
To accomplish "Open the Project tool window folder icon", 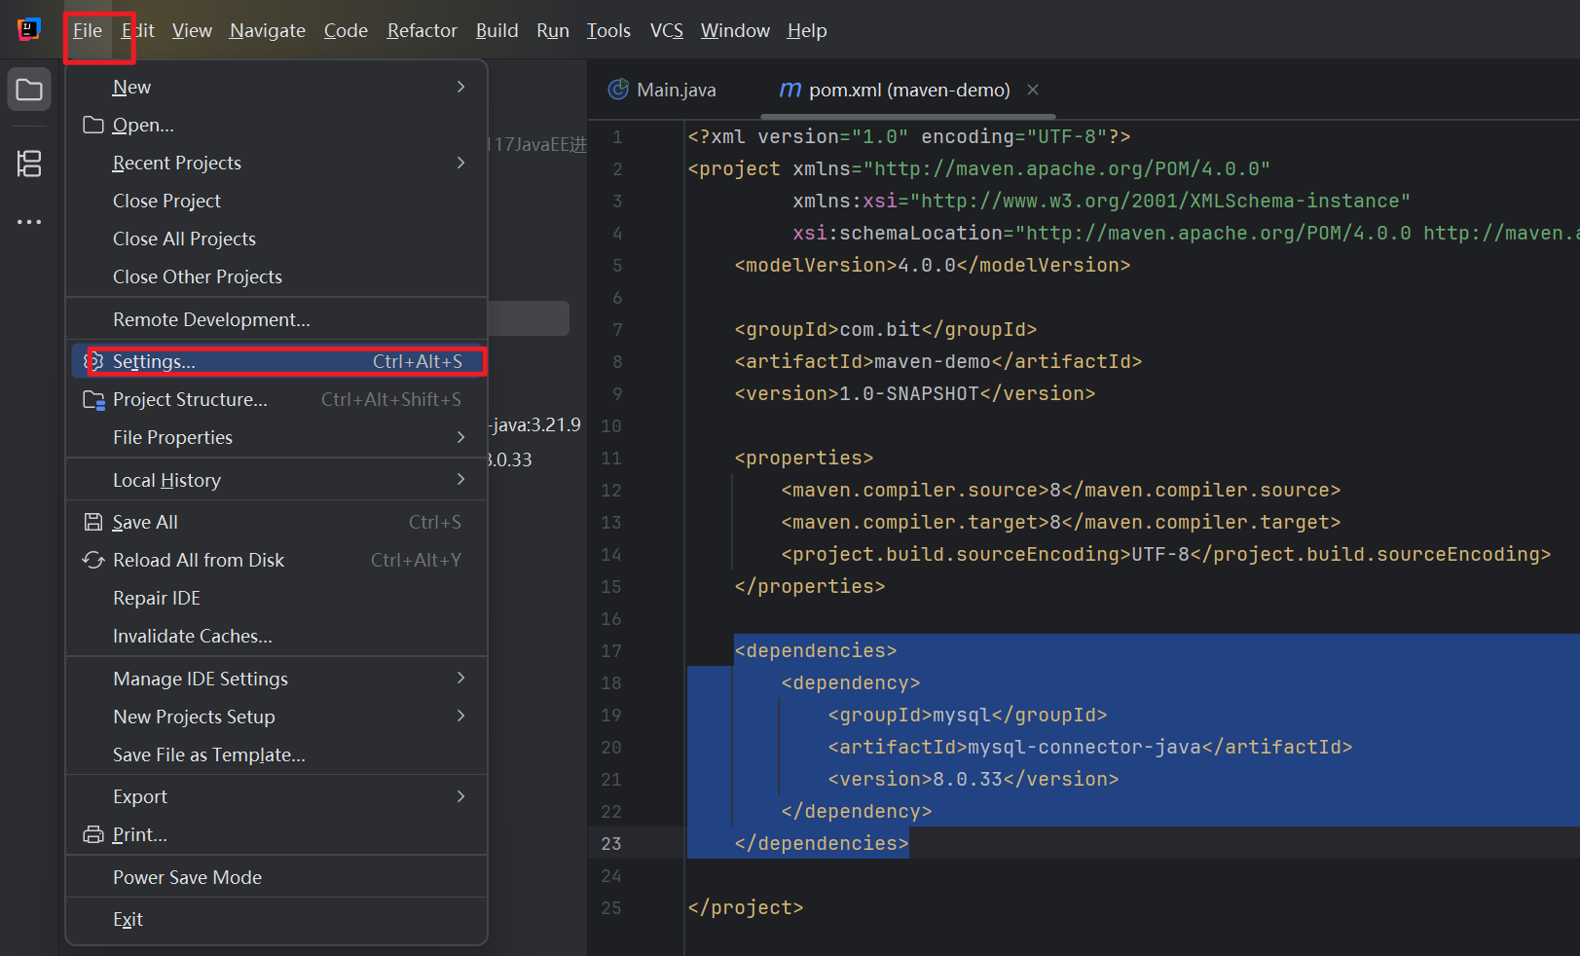I will click(29, 90).
